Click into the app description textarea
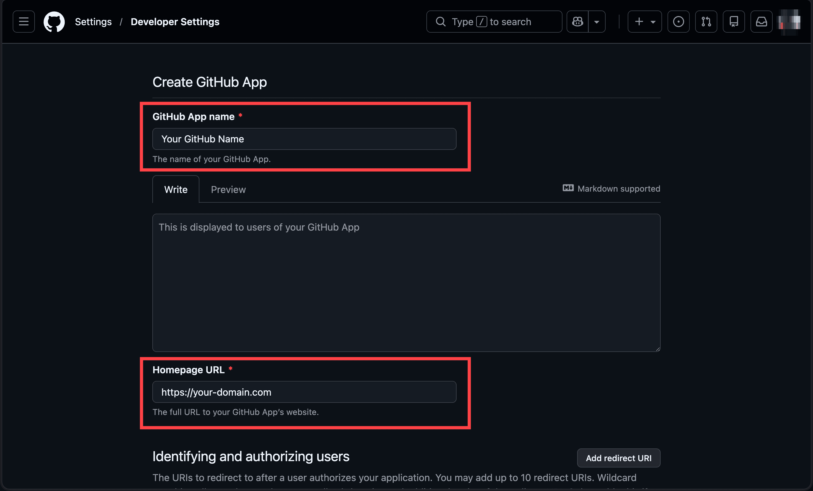Screen dimensions: 813x491 pyautogui.click(x=406, y=283)
